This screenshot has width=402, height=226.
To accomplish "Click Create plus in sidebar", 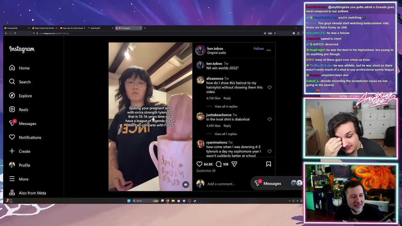I will coord(20,151).
